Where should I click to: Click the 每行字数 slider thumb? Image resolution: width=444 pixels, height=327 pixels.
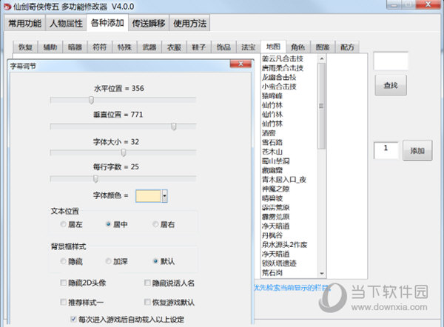[x=95, y=178]
